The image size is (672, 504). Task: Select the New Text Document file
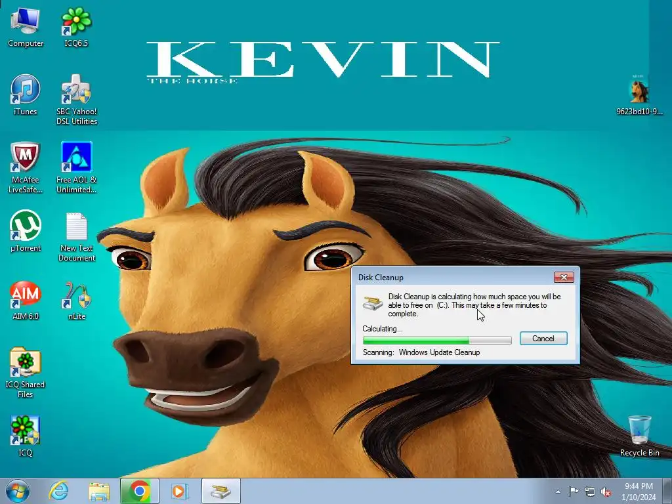click(x=77, y=236)
